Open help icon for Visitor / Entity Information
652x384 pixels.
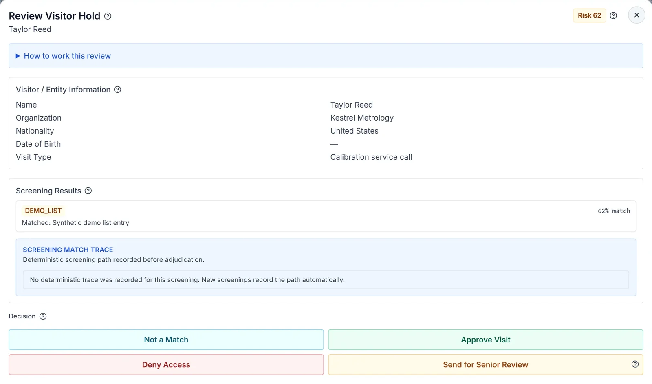tap(117, 90)
